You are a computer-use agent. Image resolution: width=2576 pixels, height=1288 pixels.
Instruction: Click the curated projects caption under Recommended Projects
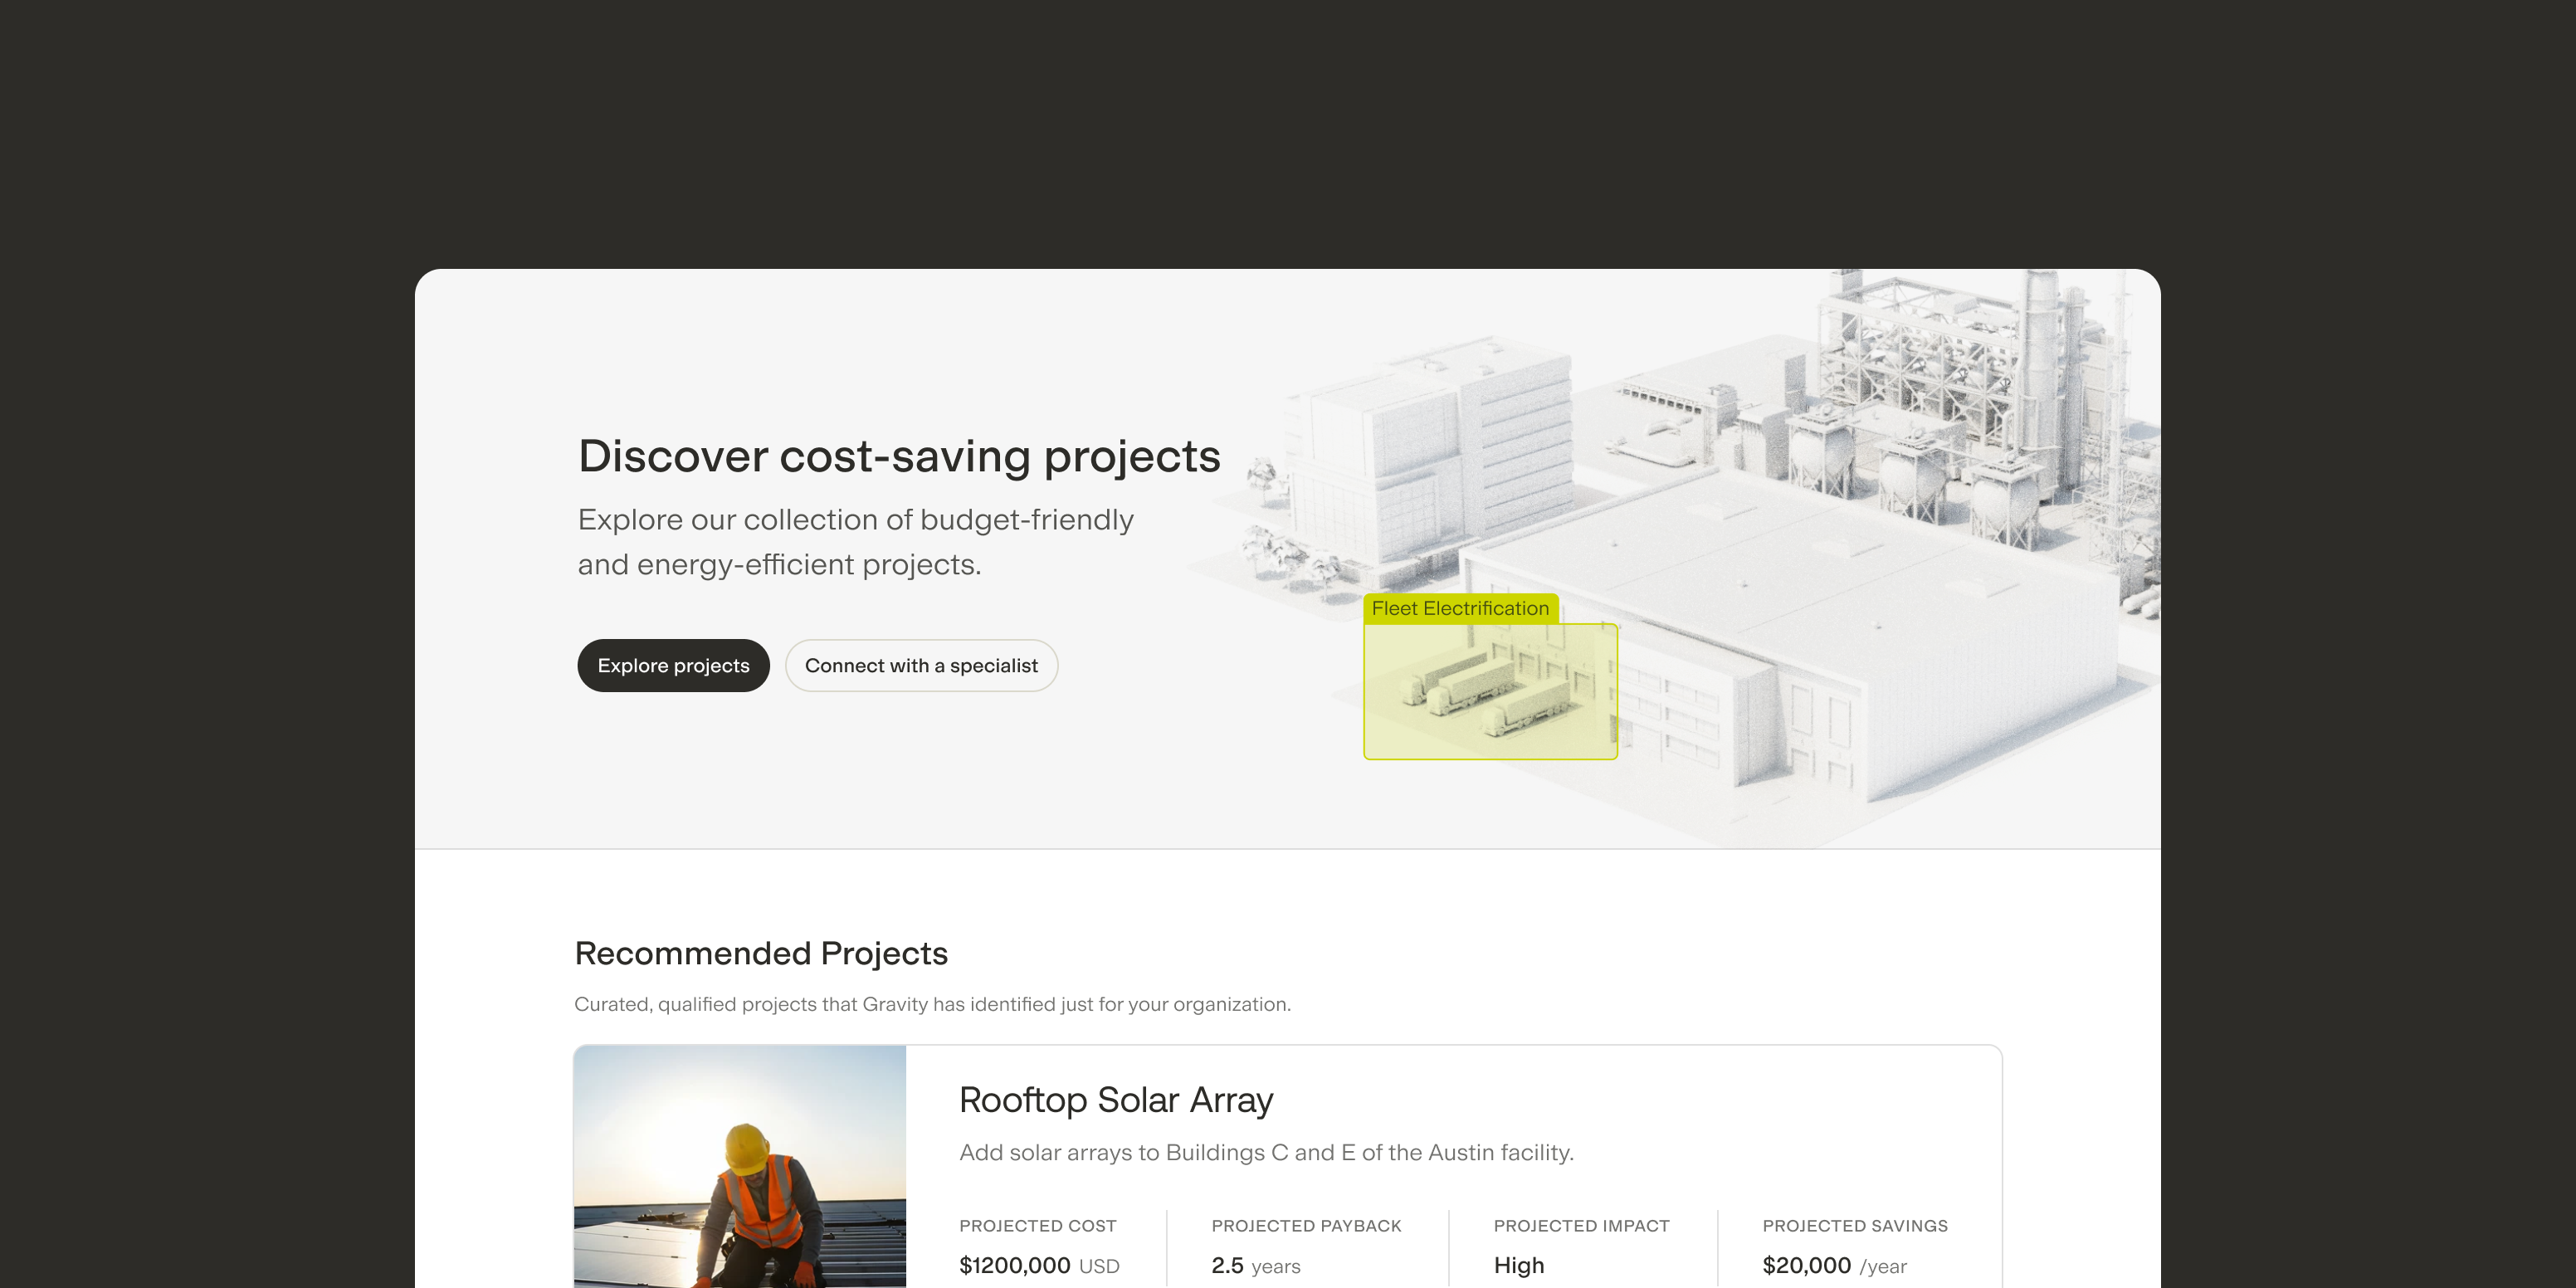[932, 1004]
